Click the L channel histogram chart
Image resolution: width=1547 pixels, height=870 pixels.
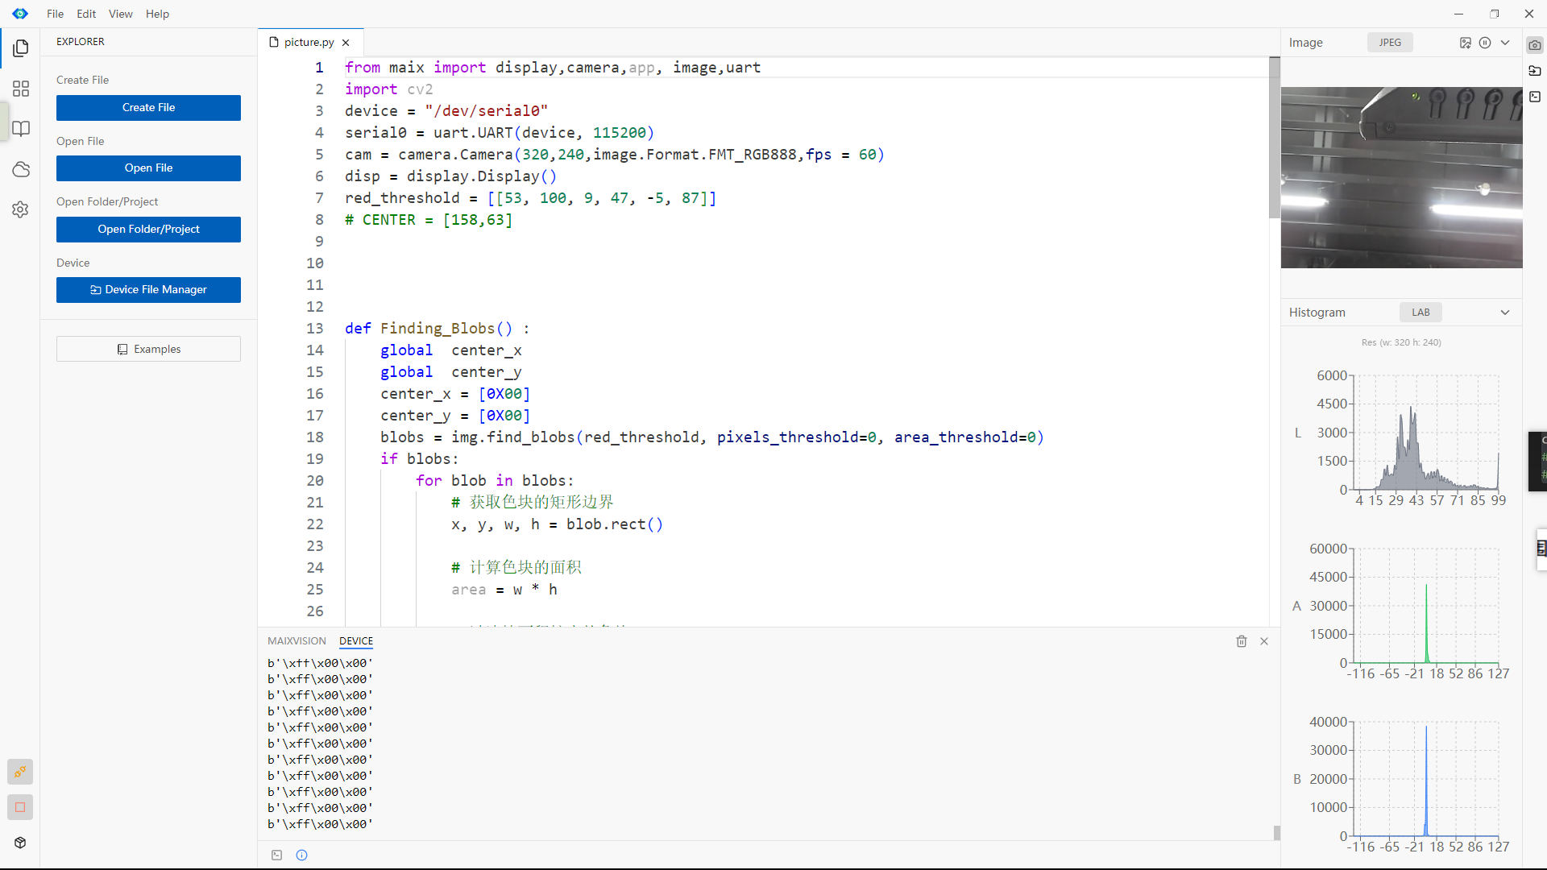click(1425, 433)
